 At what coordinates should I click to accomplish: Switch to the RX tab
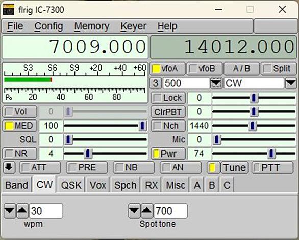pyautogui.click(x=152, y=185)
